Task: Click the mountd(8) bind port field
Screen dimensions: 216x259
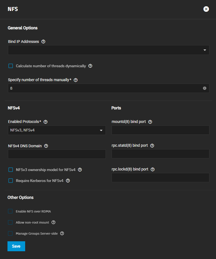Action: [160, 130]
